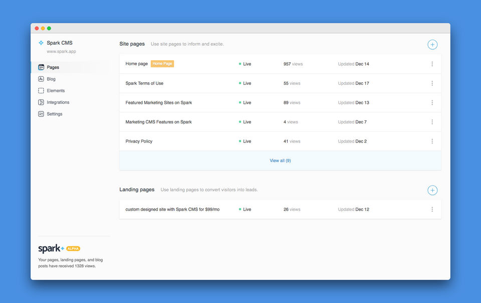Open Marketing CMS Features on Spark page

(158, 122)
